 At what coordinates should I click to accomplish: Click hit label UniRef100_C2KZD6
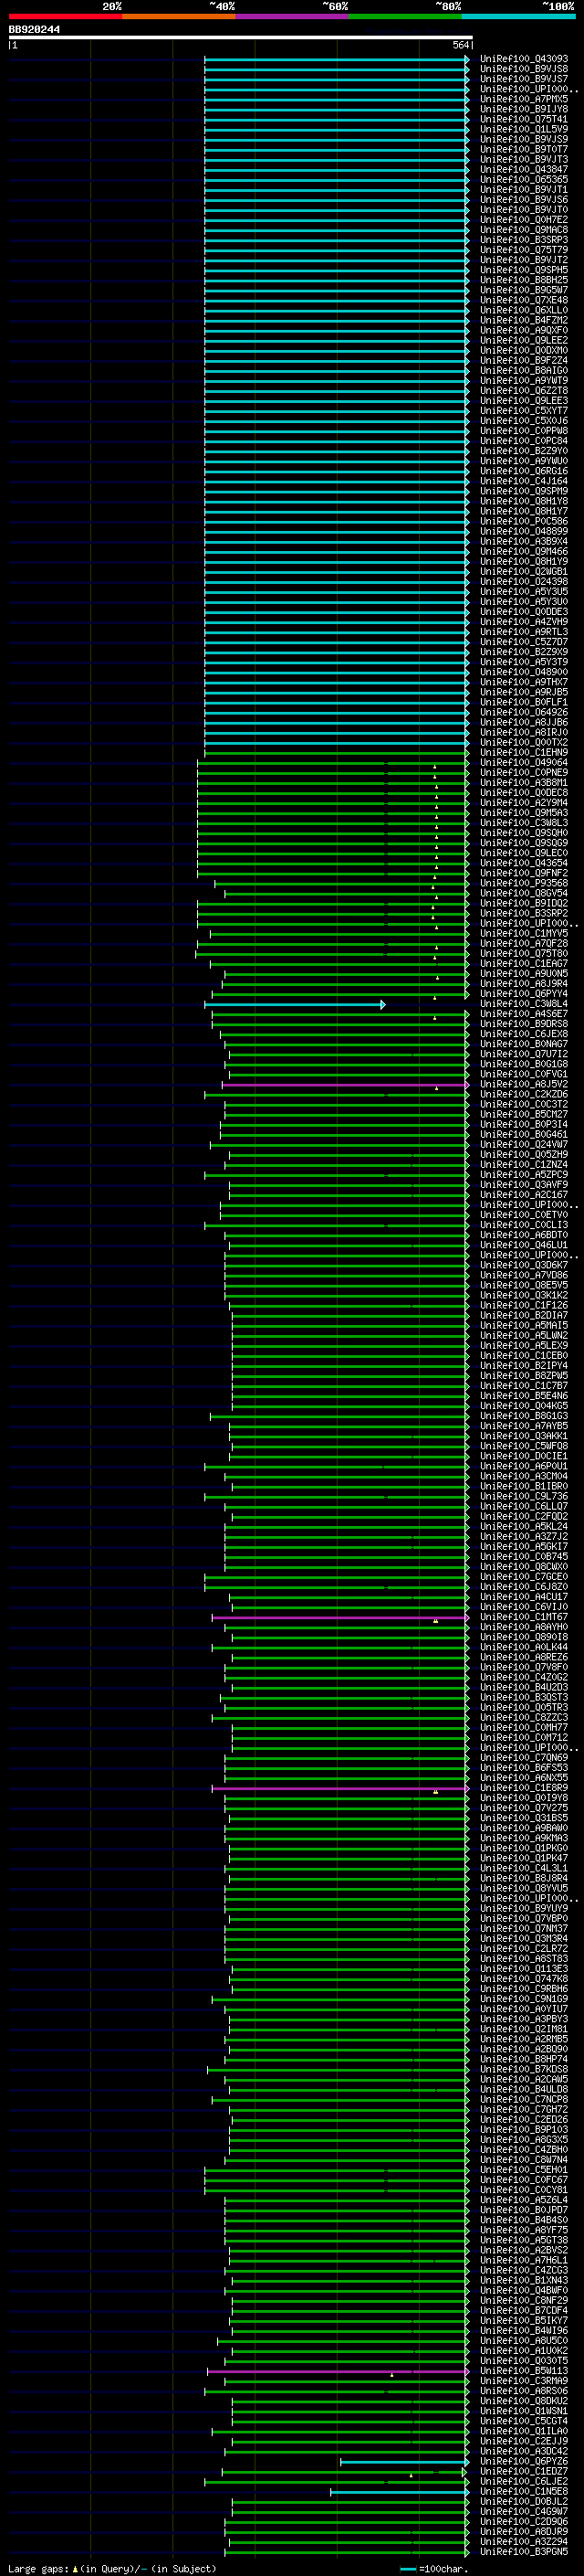pyautogui.click(x=524, y=1094)
